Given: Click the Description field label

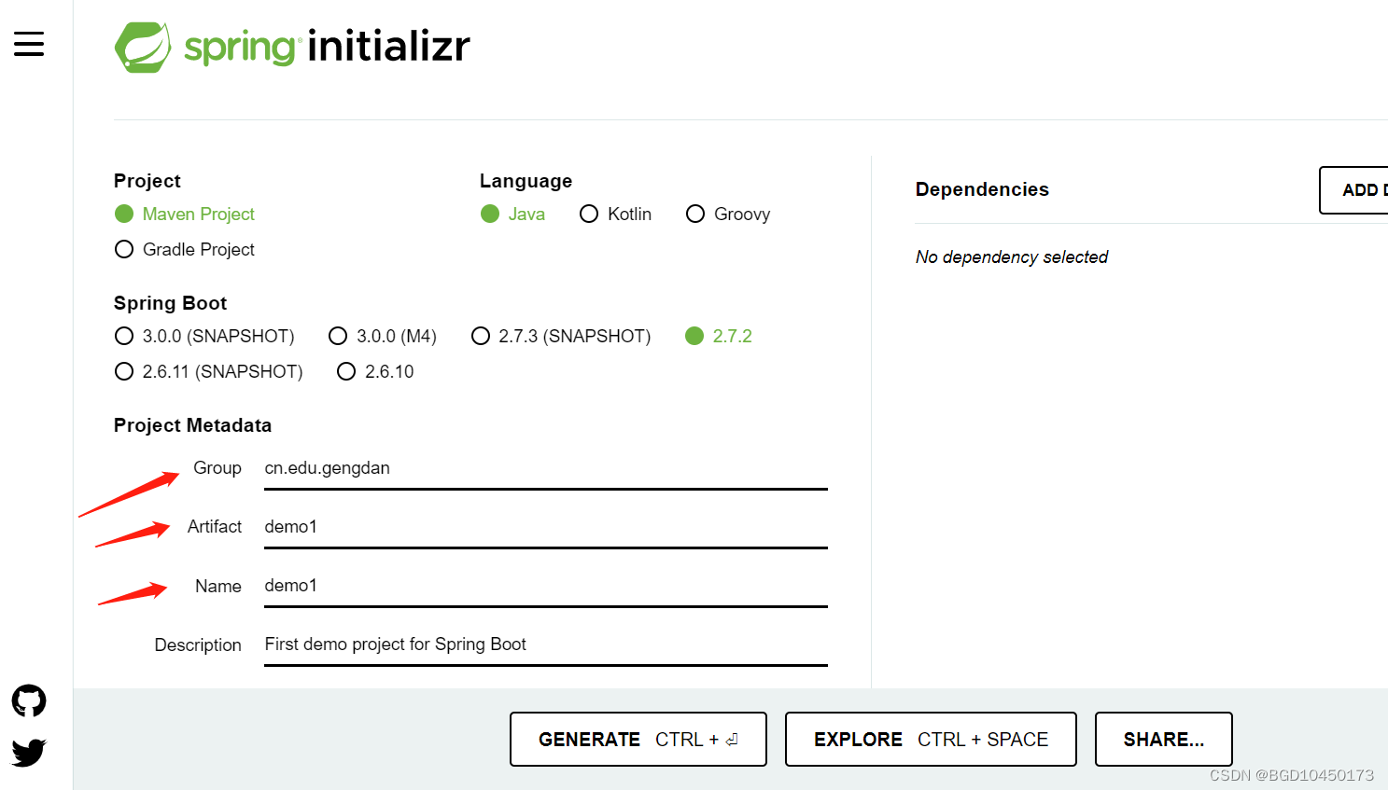Looking at the screenshot, I should pyautogui.click(x=198, y=645).
